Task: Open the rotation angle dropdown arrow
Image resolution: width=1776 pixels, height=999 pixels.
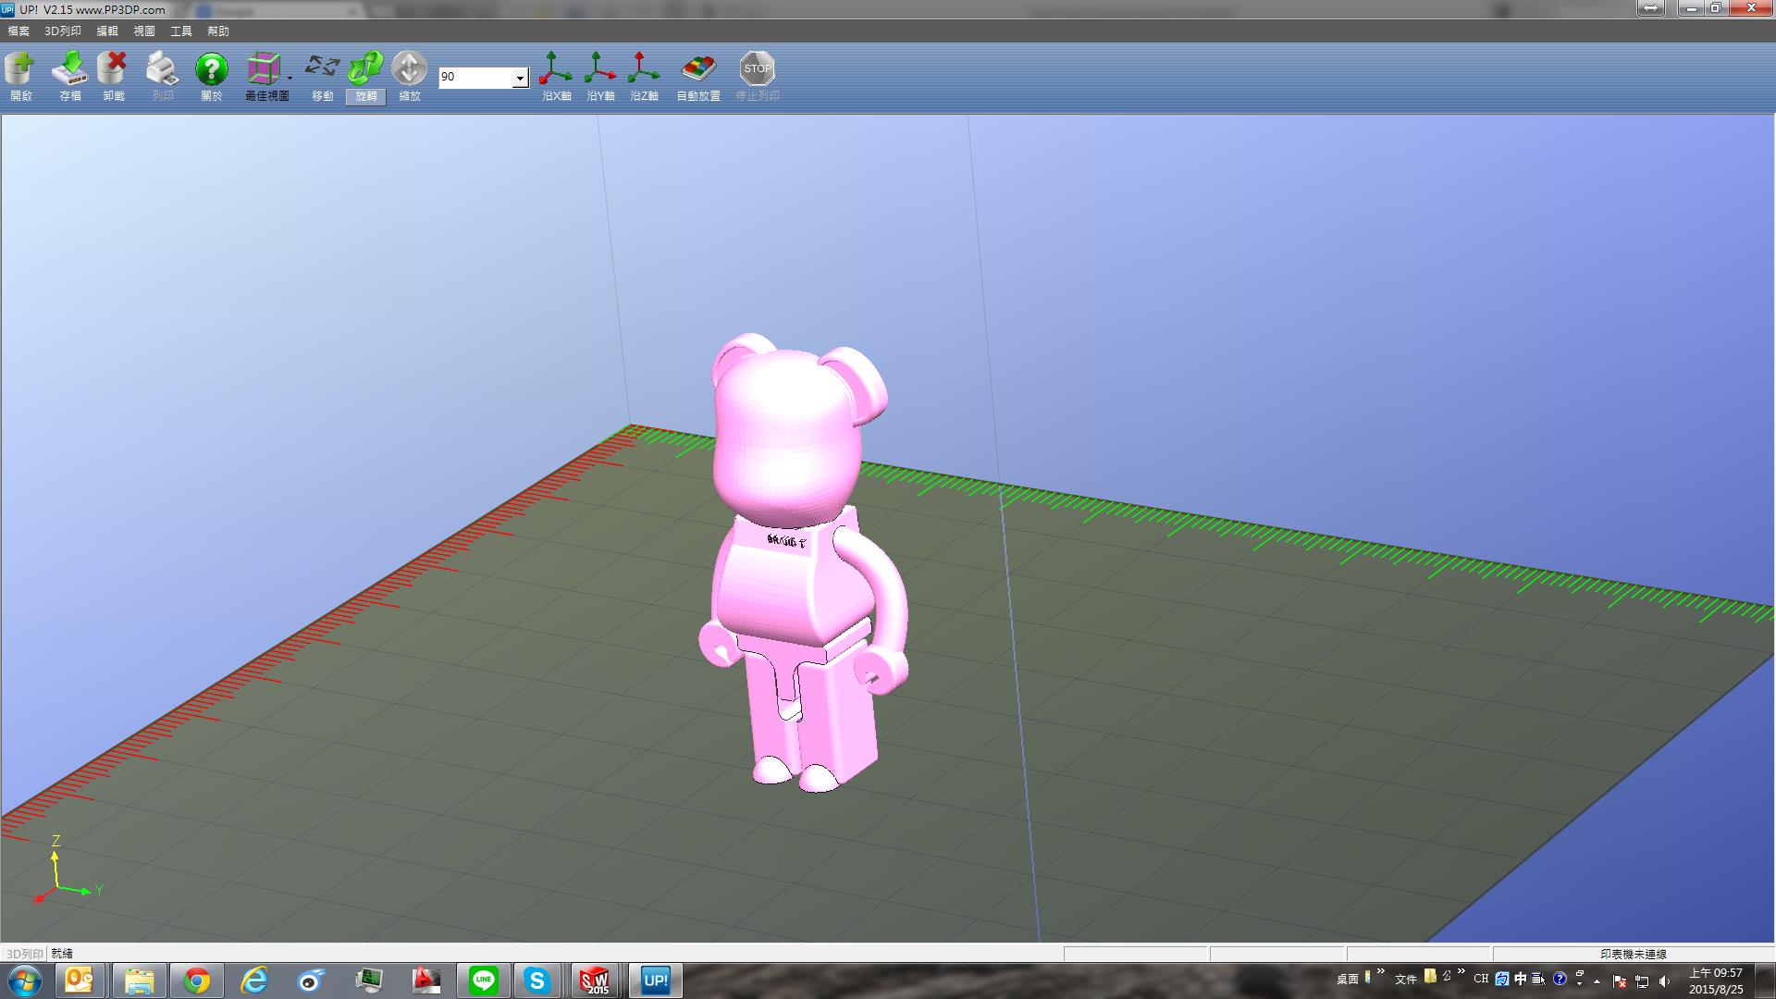Action: [520, 78]
